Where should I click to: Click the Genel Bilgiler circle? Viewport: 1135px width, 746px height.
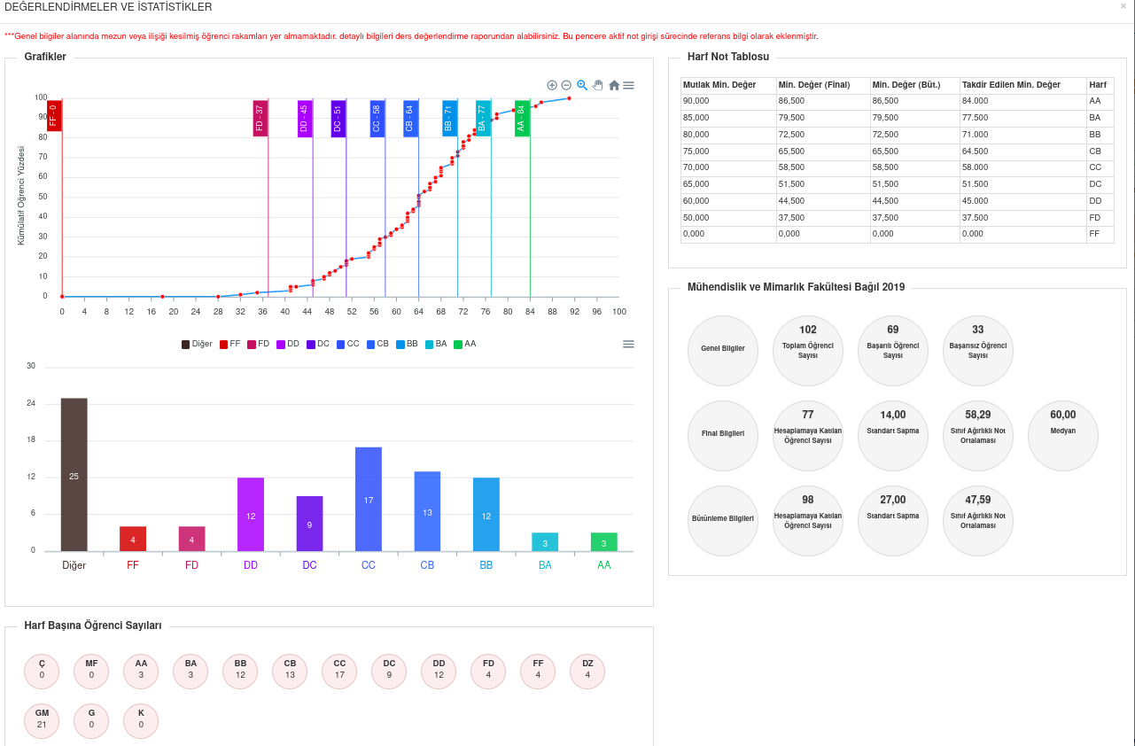(723, 349)
